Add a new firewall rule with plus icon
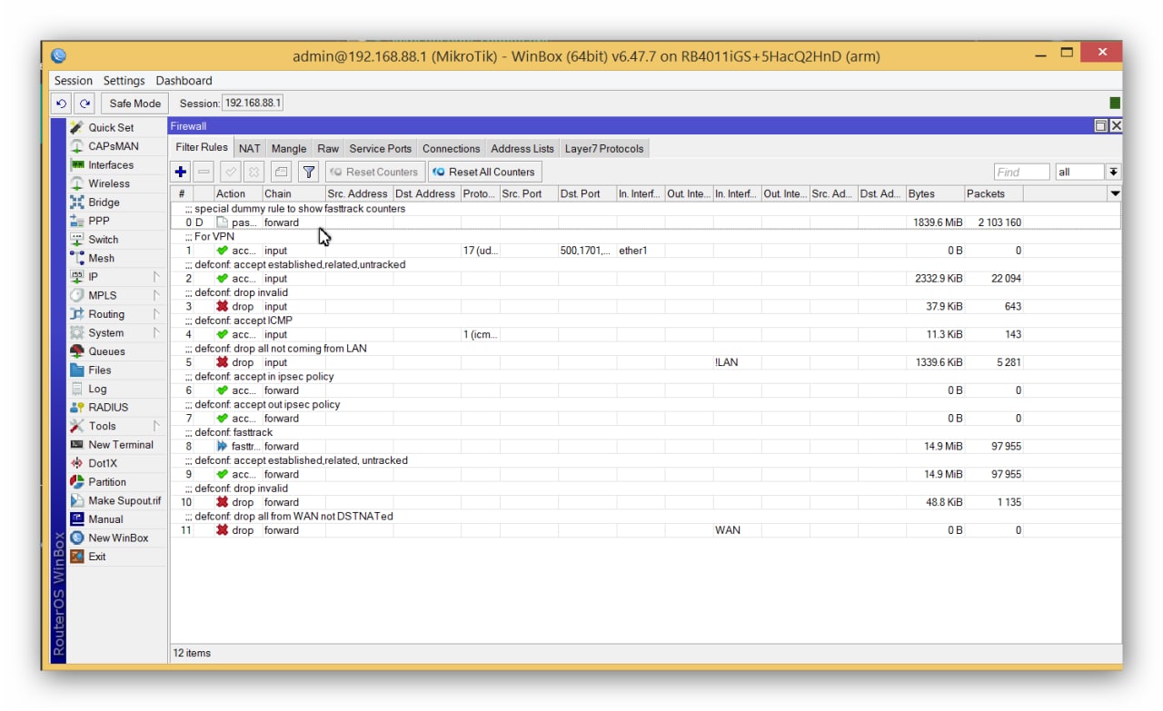1163x711 pixels. (x=181, y=172)
